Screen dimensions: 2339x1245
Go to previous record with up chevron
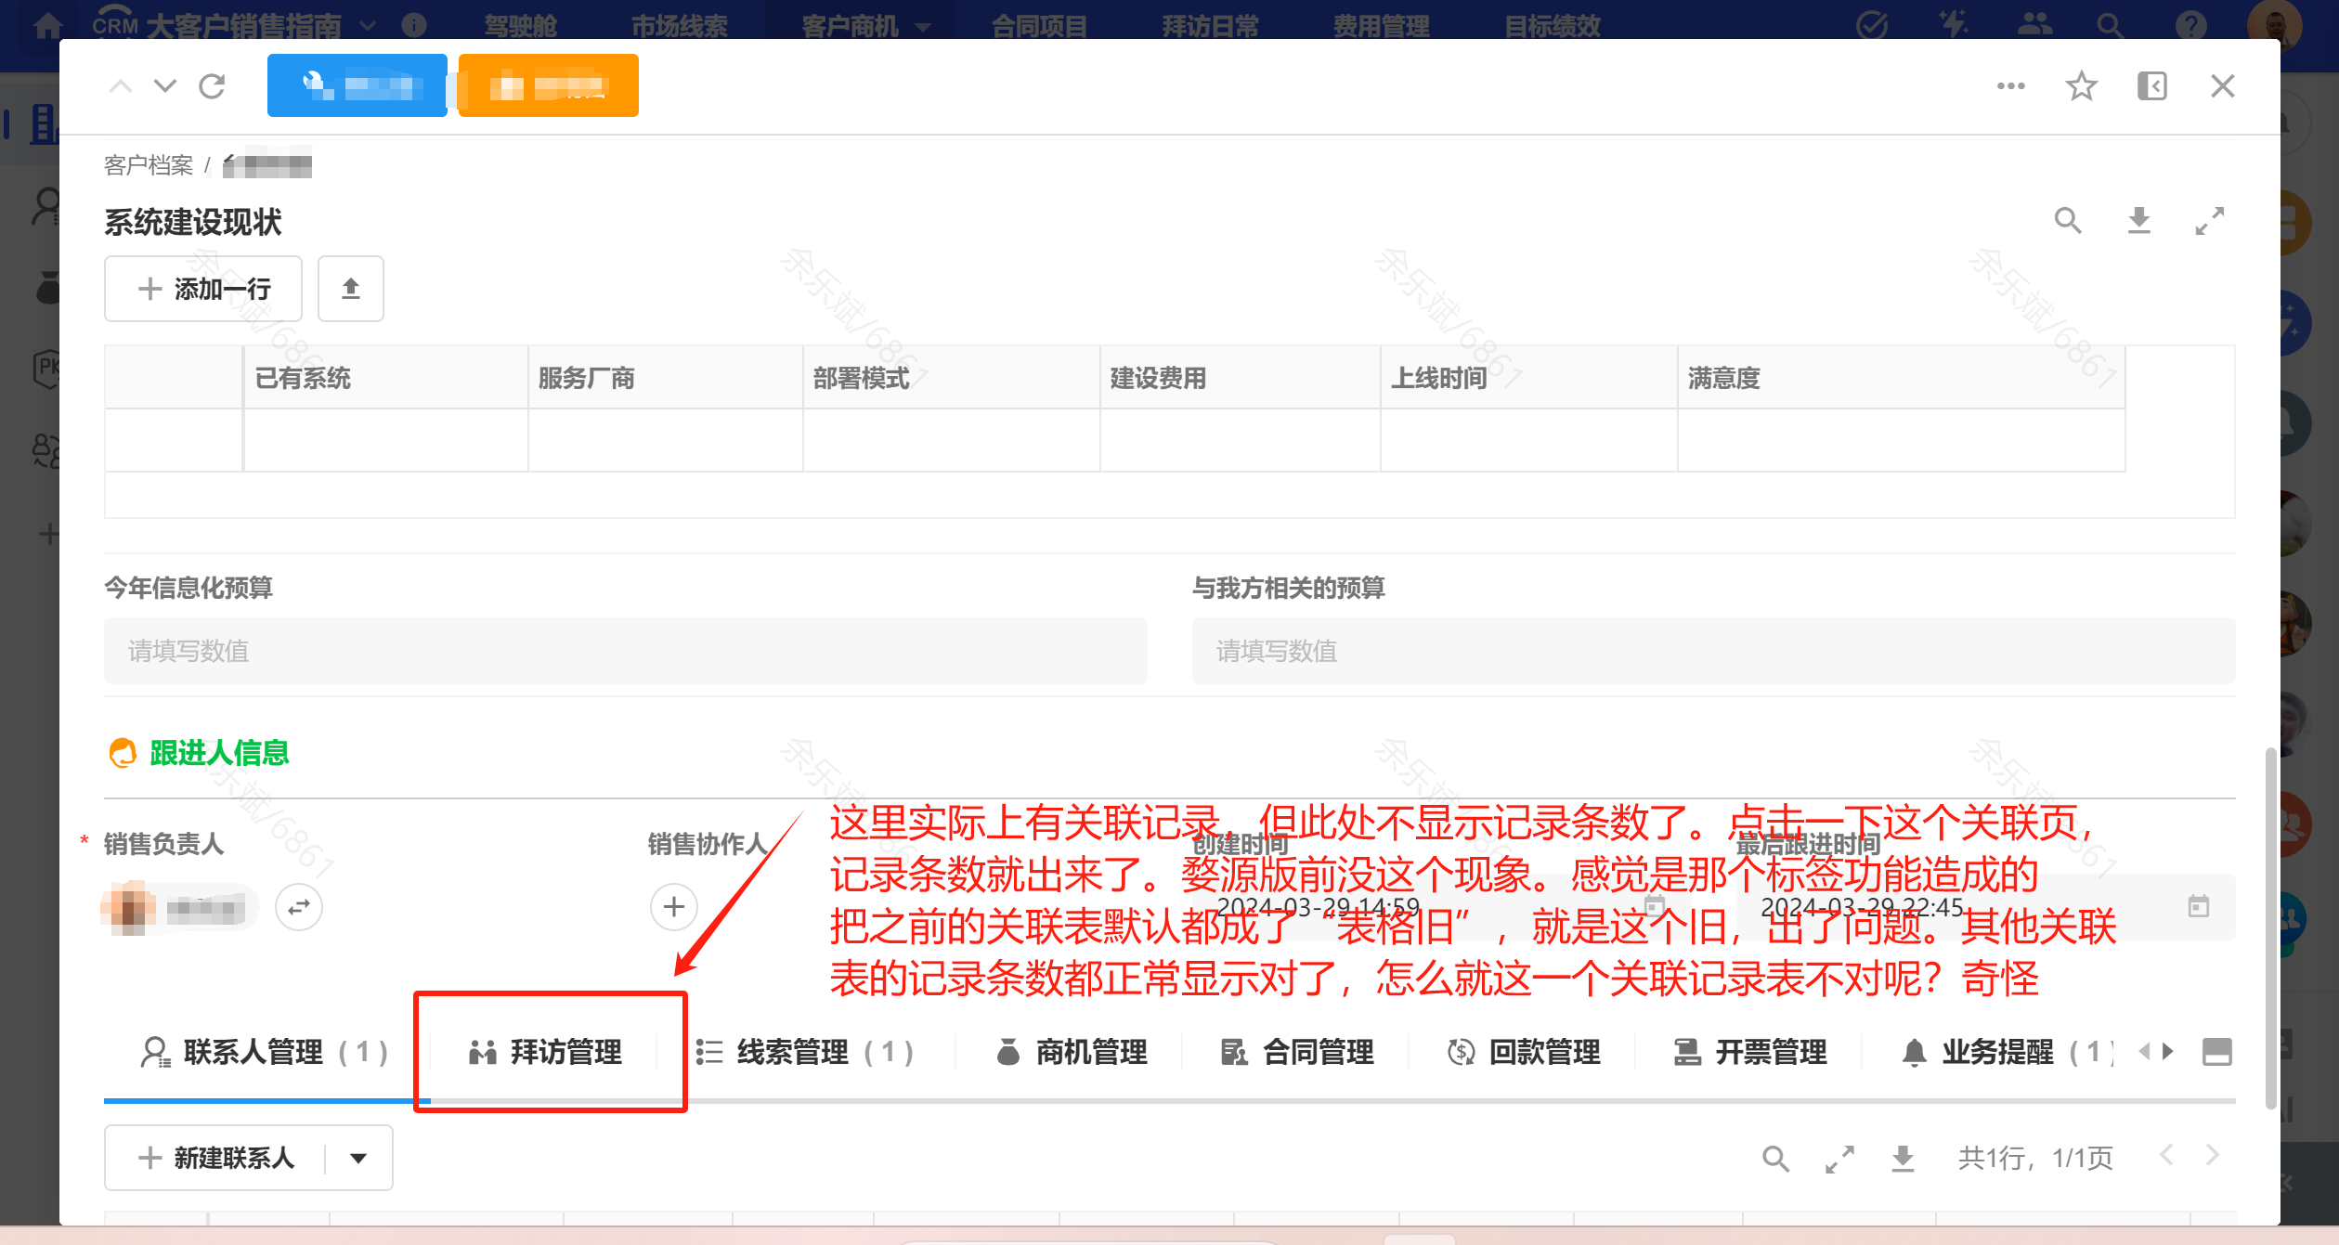click(121, 86)
